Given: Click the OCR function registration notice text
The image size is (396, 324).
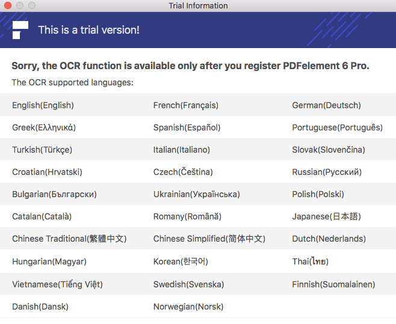Looking at the screenshot, I should click(x=190, y=66).
